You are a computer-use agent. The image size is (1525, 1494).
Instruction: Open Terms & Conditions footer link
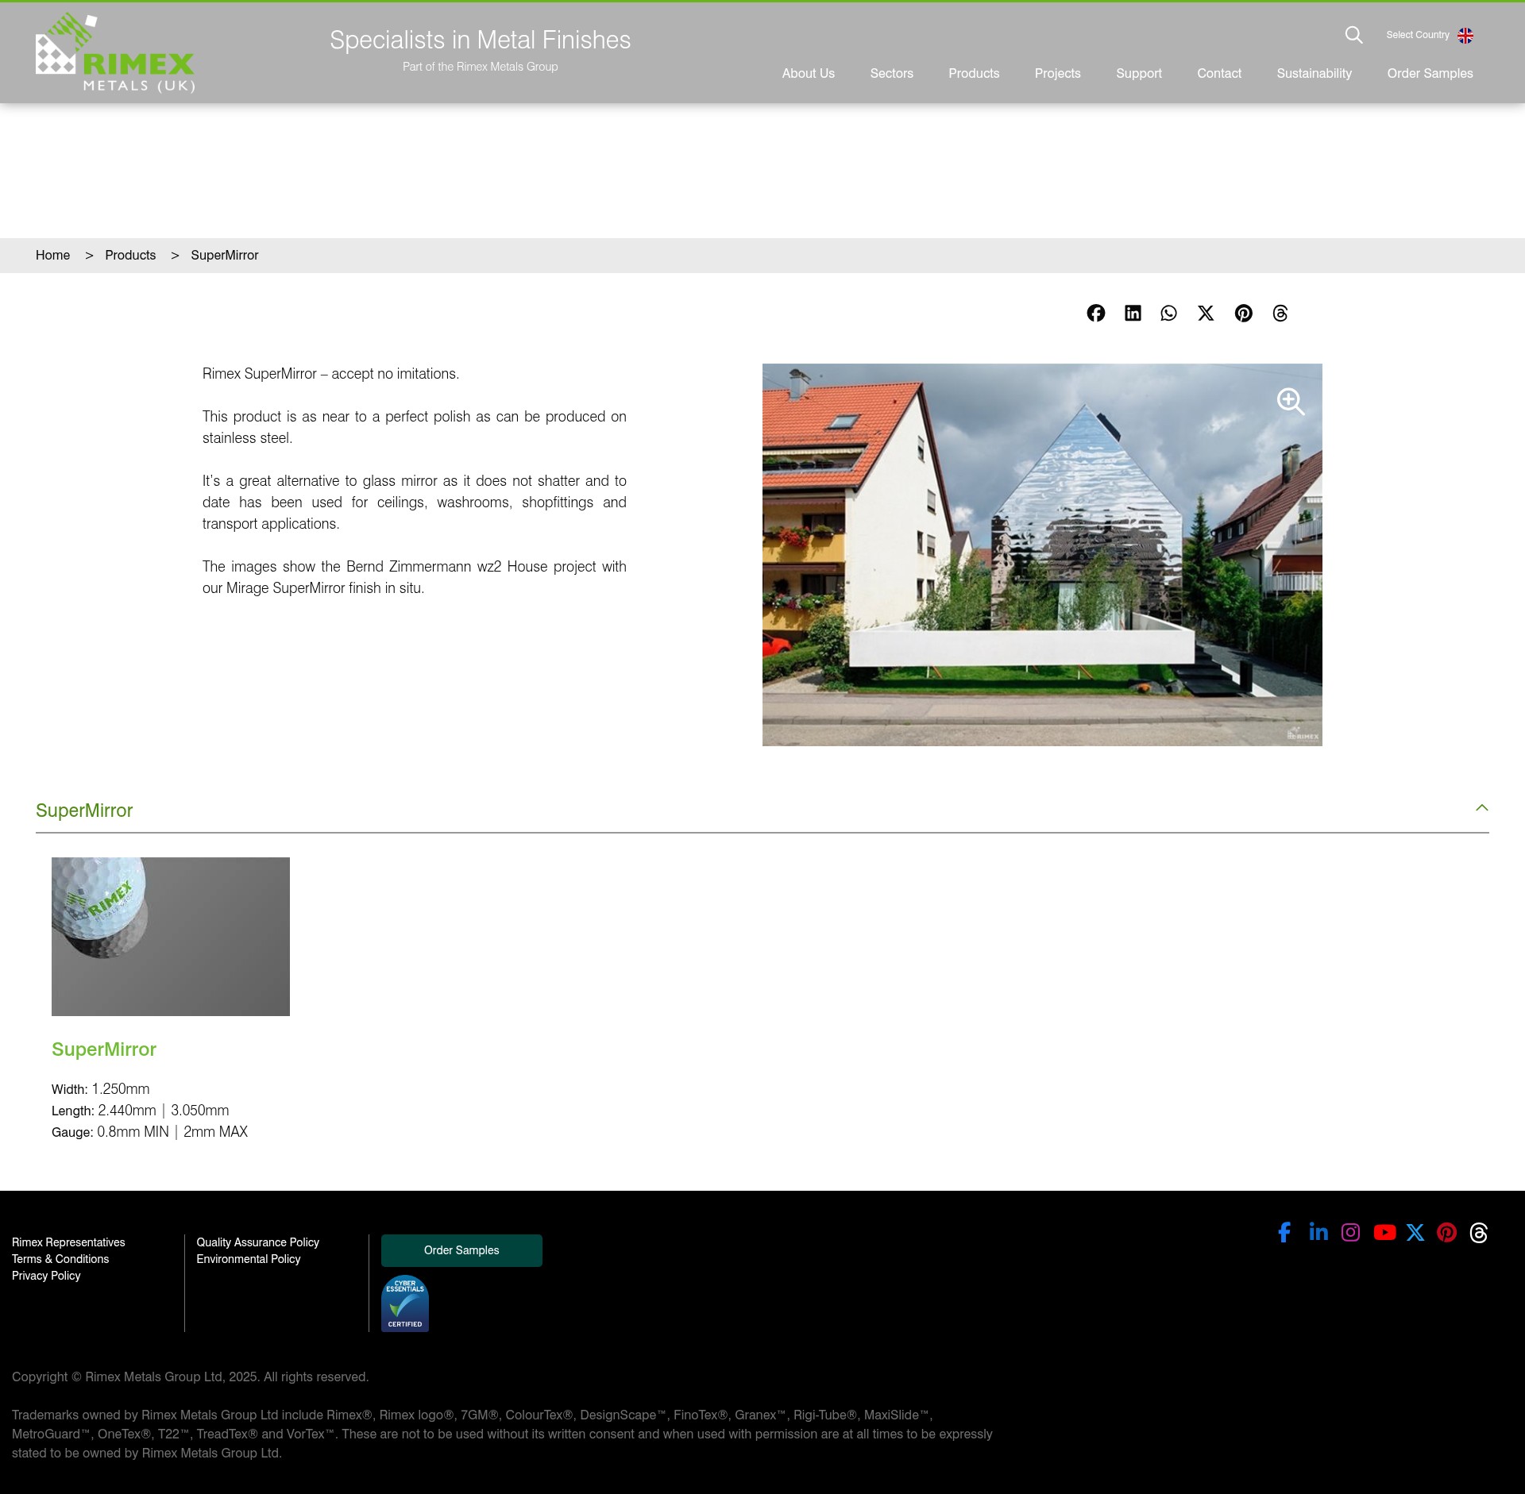(60, 1259)
